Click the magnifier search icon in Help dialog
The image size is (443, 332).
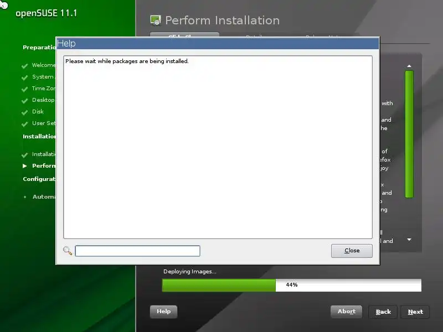[x=68, y=251]
